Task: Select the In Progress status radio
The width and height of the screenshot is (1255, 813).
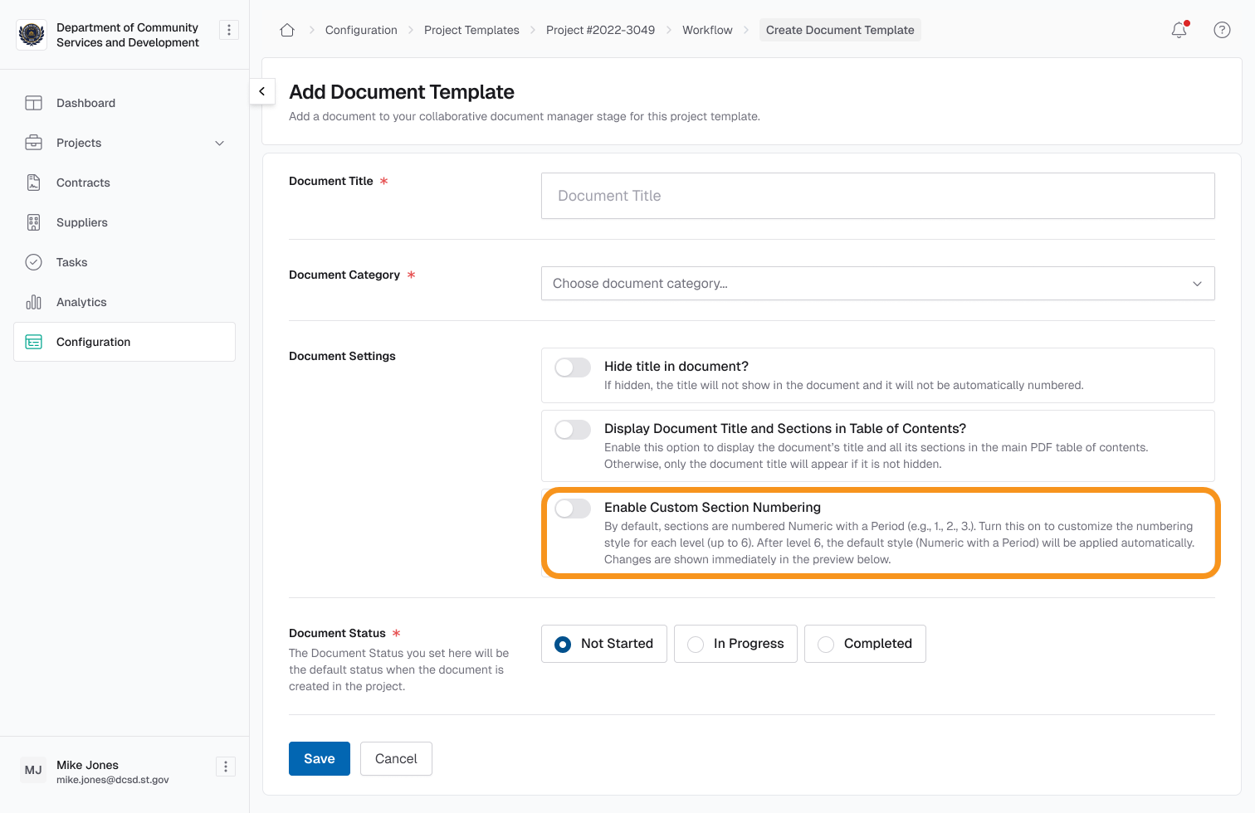Action: click(x=696, y=645)
